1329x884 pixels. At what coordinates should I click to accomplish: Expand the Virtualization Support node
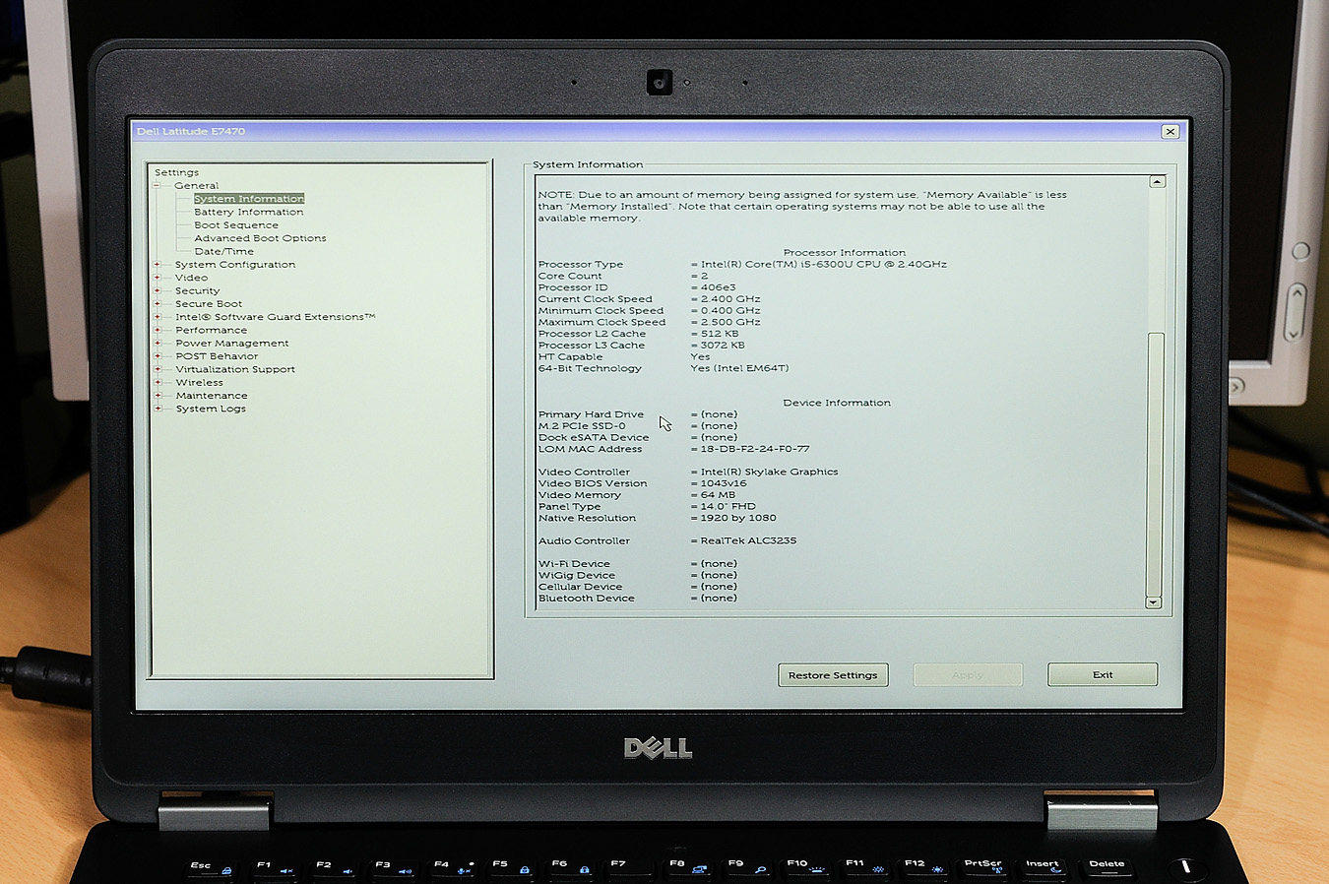pyautogui.click(x=158, y=369)
